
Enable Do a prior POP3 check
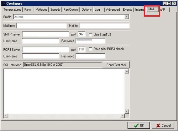90,49
